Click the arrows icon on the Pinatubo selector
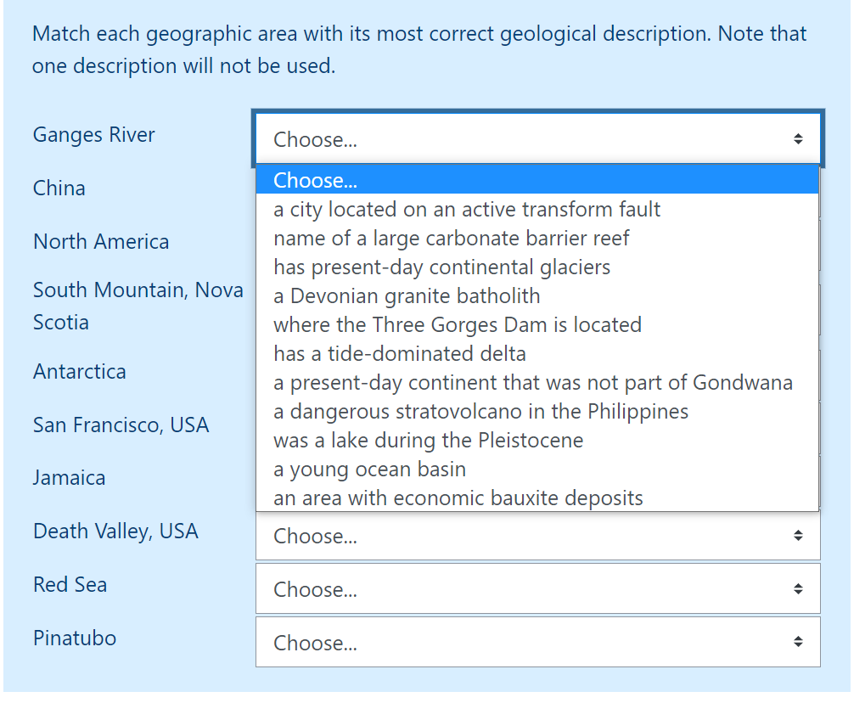 798,643
